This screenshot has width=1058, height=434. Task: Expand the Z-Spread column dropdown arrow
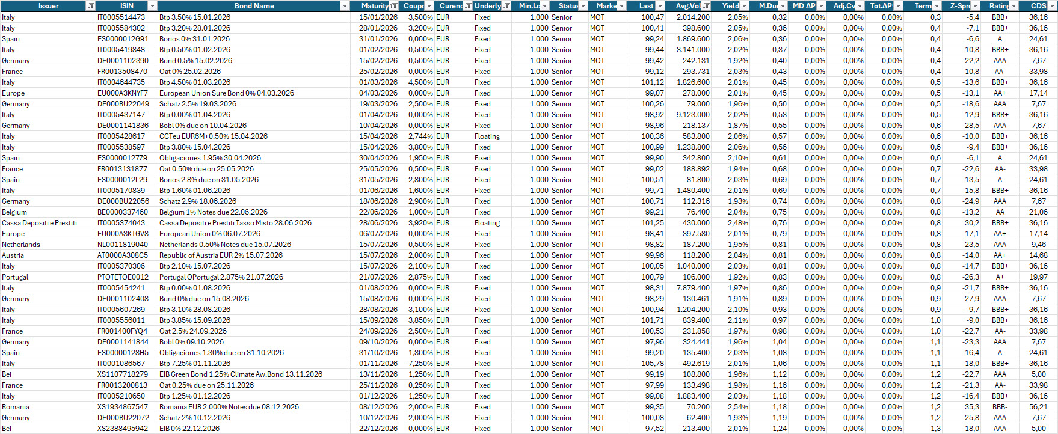(975, 6)
